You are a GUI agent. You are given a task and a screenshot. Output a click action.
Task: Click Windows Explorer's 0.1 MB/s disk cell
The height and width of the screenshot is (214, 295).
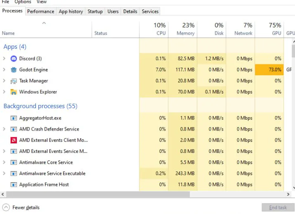212,92
